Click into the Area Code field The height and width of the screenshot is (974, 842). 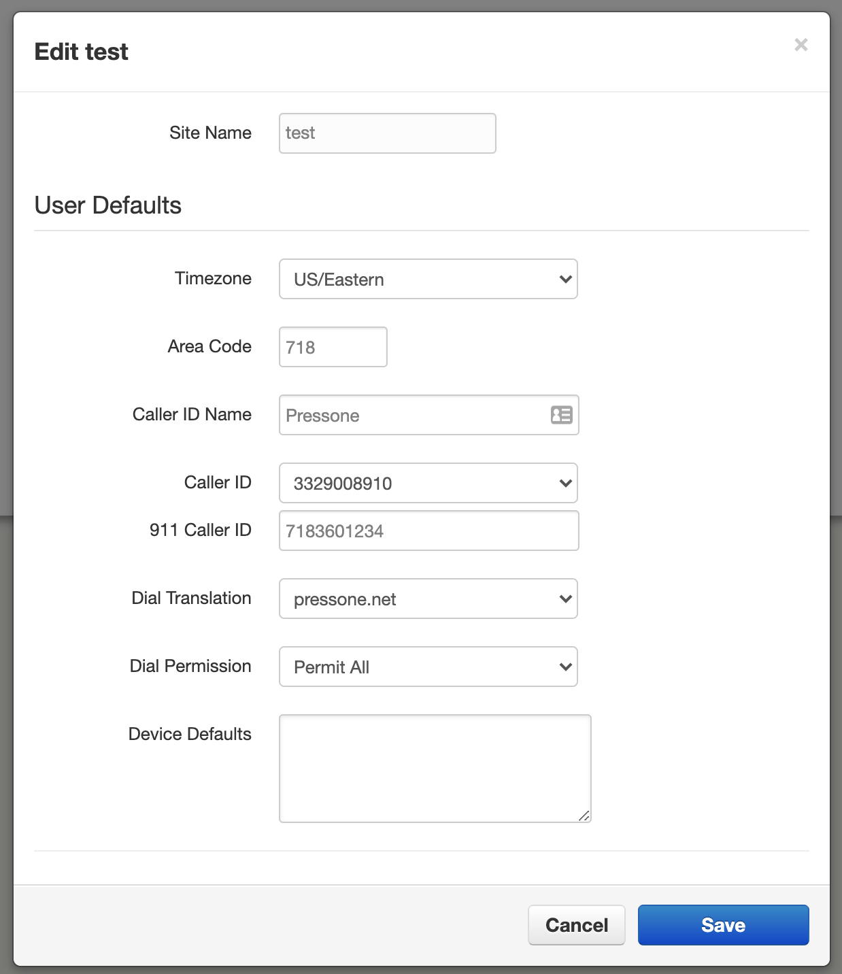[x=333, y=347]
